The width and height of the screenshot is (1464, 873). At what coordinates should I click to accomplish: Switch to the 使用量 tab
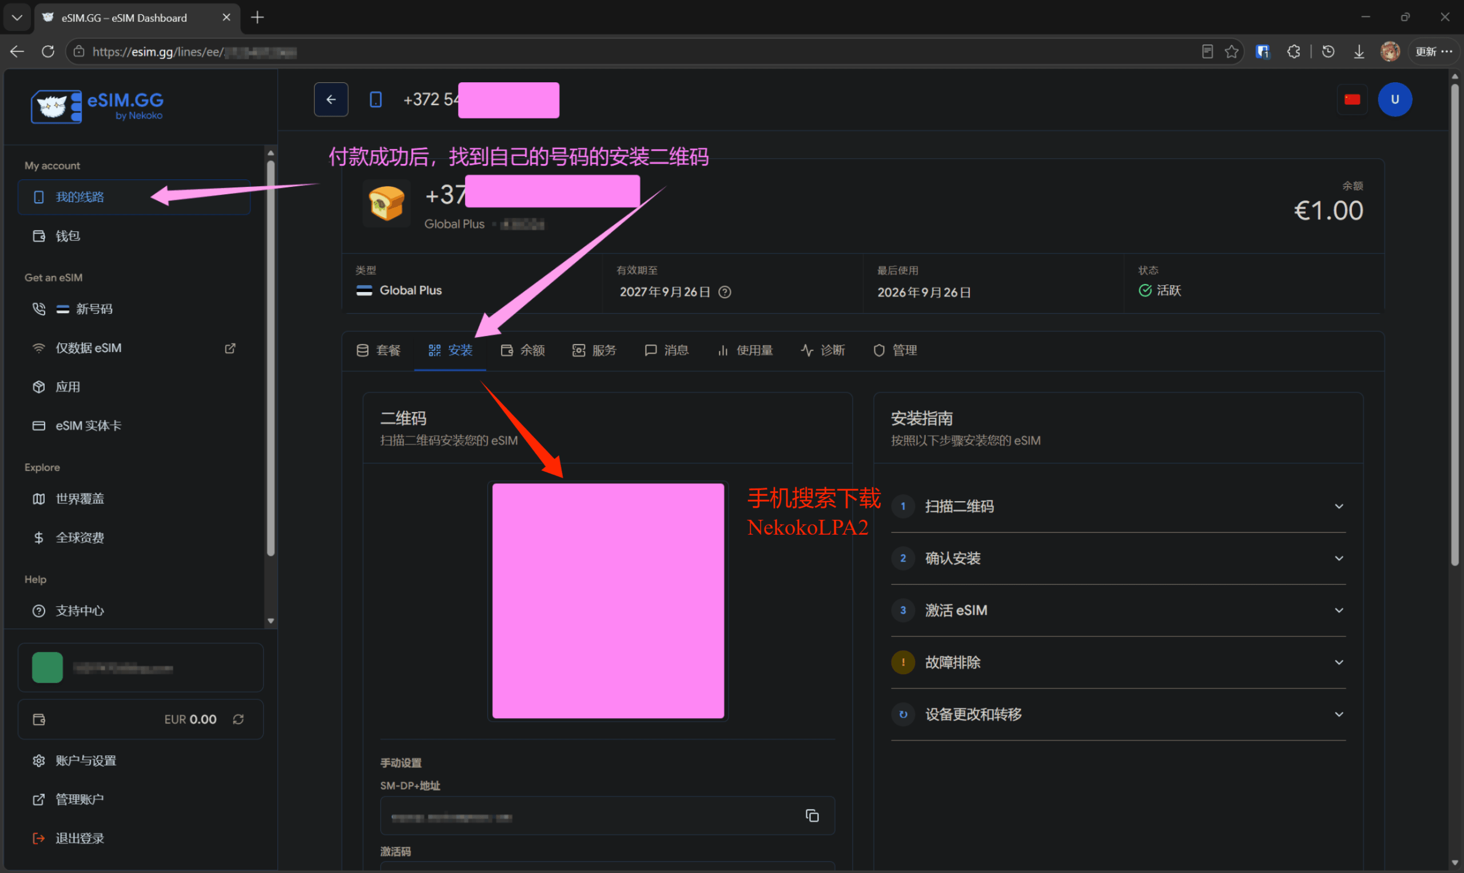[x=745, y=351]
